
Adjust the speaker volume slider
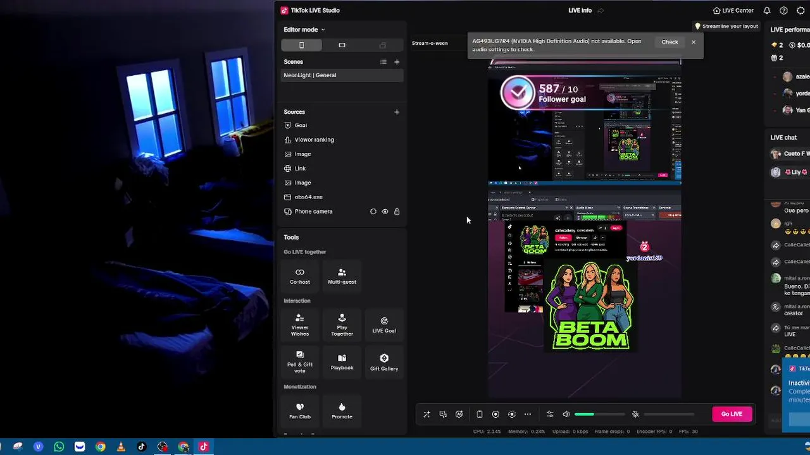coord(599,415)
